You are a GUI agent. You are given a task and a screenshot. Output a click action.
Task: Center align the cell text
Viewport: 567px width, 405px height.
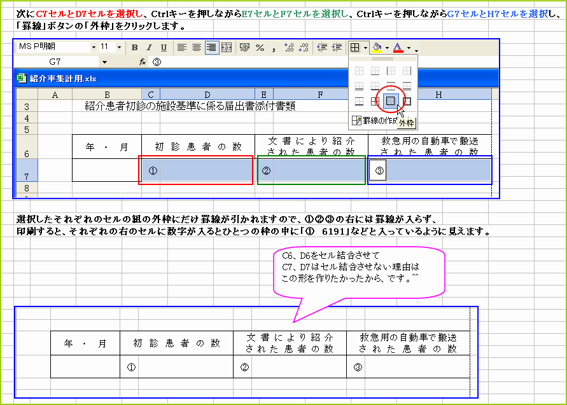pos(196,48)
